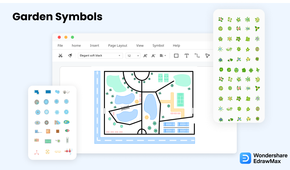Open the Symbol menu
The image size is (290, 170).
158,46
